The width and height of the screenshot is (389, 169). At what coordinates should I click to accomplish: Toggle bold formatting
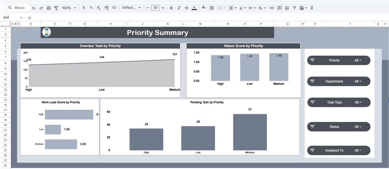point(171,8)
